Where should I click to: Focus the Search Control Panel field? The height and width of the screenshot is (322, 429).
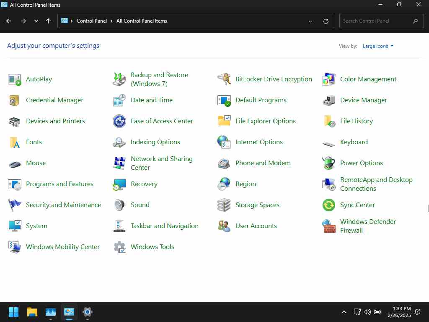click(x=381, y=21)
